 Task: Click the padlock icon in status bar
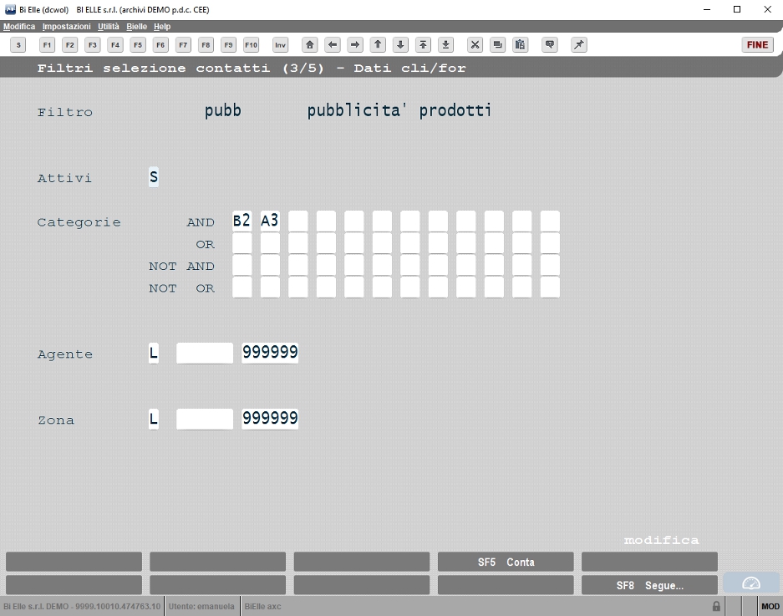tap(716, 607)
